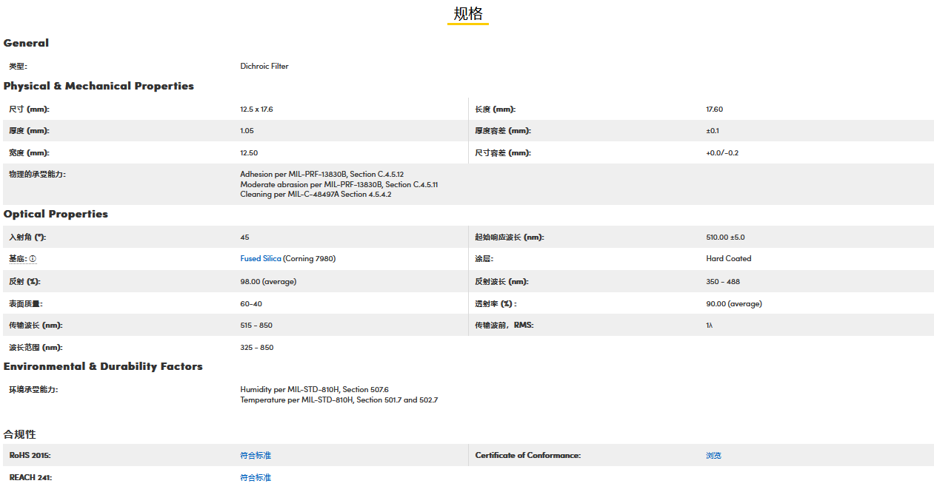The width and height of the screenshot is (934, 492).
Task: Click the Optical Properties heading
Action: click(x=56, y=214)
